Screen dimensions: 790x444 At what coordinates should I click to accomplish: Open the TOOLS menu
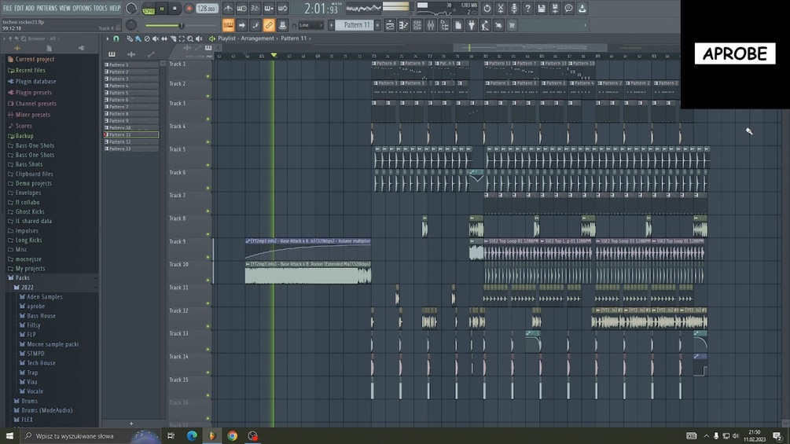[x=101, y=8]
